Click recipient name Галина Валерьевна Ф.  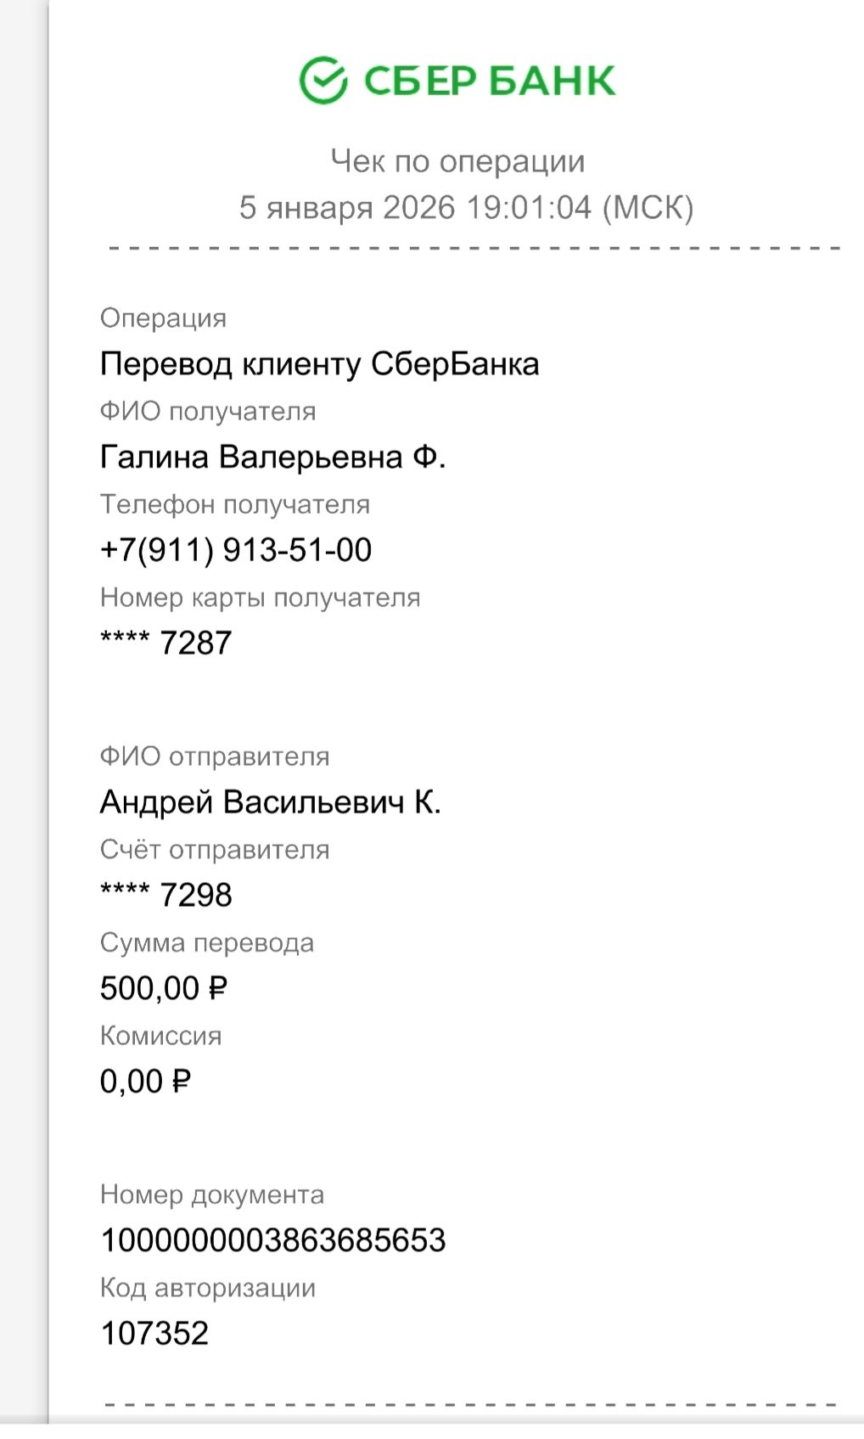tap(272, 458)
